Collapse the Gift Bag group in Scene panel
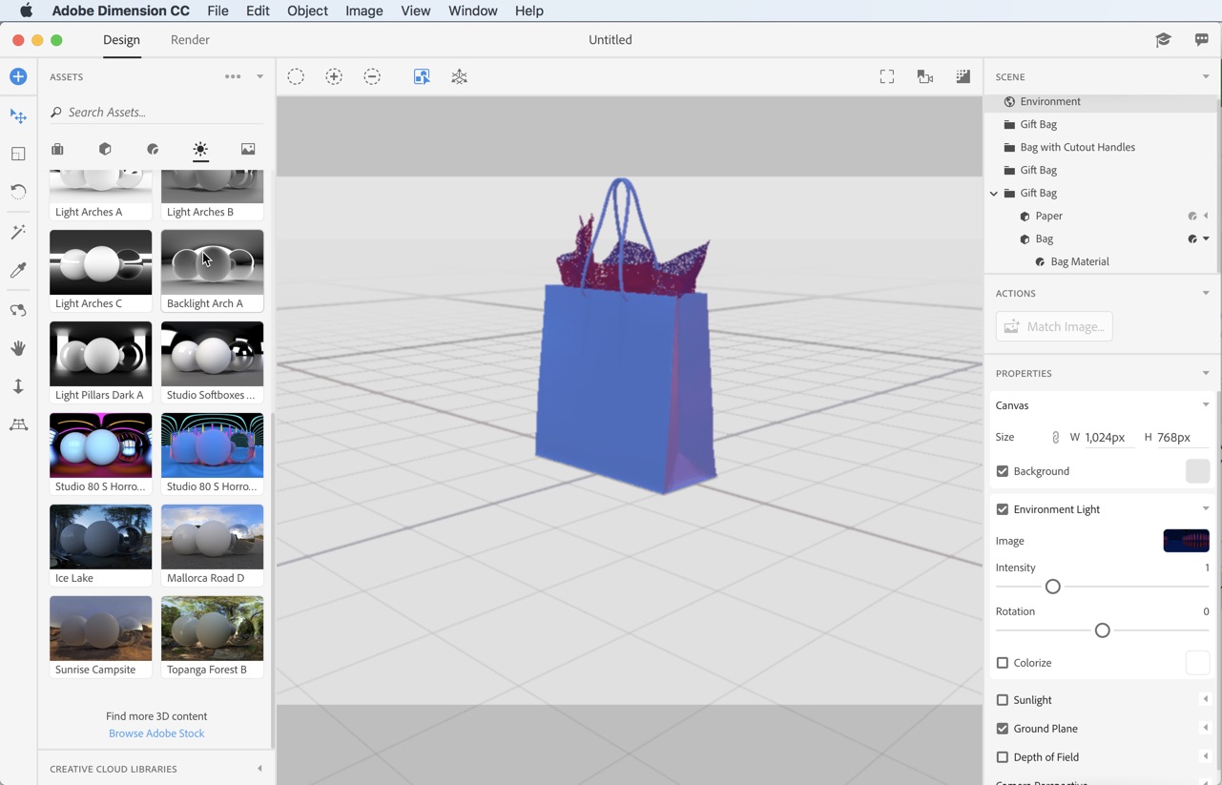This screenshot has width=1222, height=785. (x=994, y=193)
